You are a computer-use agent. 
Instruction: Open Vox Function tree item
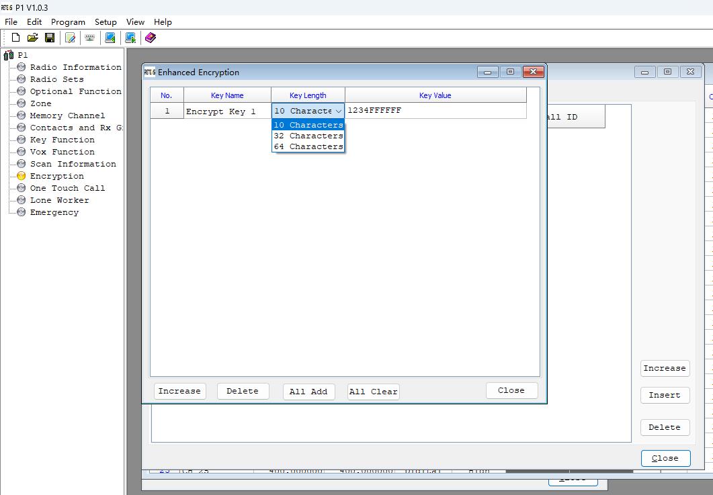(62, 152)
